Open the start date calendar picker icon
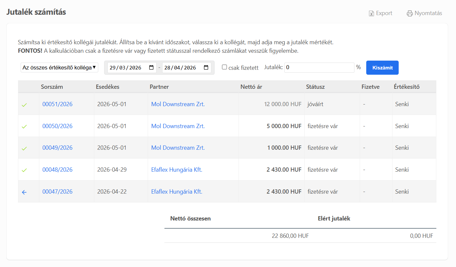 (x=151, y=68)
